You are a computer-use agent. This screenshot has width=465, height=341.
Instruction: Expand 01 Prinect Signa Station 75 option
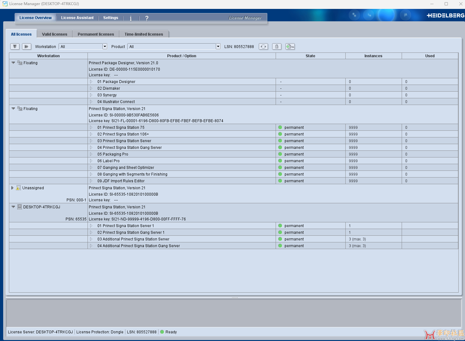click(91, 127)
